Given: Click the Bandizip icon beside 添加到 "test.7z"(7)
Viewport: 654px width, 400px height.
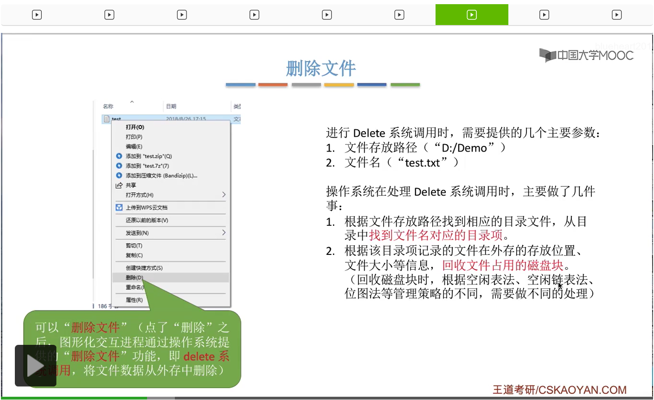Looking at the screenshot, I should [119, 166].
